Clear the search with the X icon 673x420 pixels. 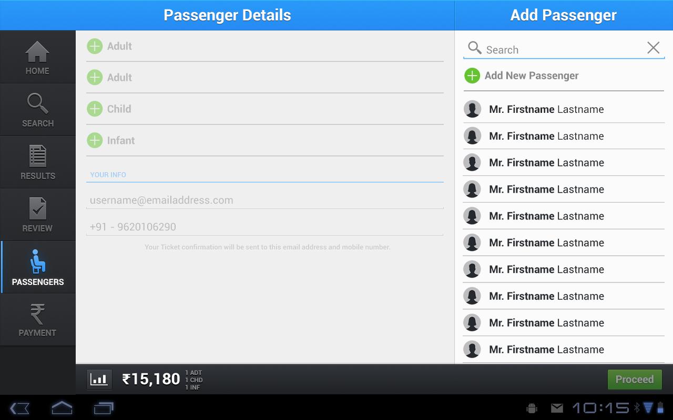click(653, 47)
